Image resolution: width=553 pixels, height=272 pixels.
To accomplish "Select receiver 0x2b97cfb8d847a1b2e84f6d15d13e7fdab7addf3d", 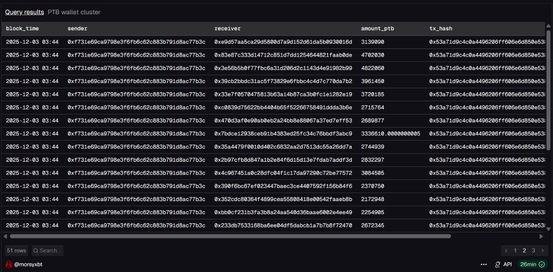I will pyautogui.click(x=283, y=160).
